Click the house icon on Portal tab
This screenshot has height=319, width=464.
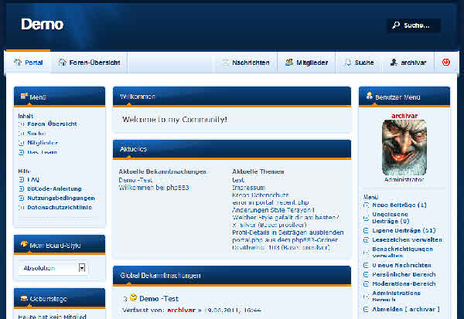(x=17, y=63)
